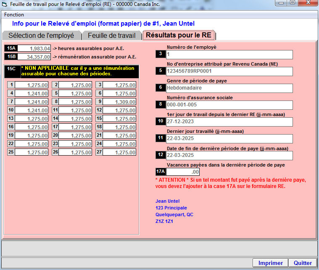This screenshot has height=270, width=319.
Task: Click the 15A insurable hours field
Action: tap(34, 48)
